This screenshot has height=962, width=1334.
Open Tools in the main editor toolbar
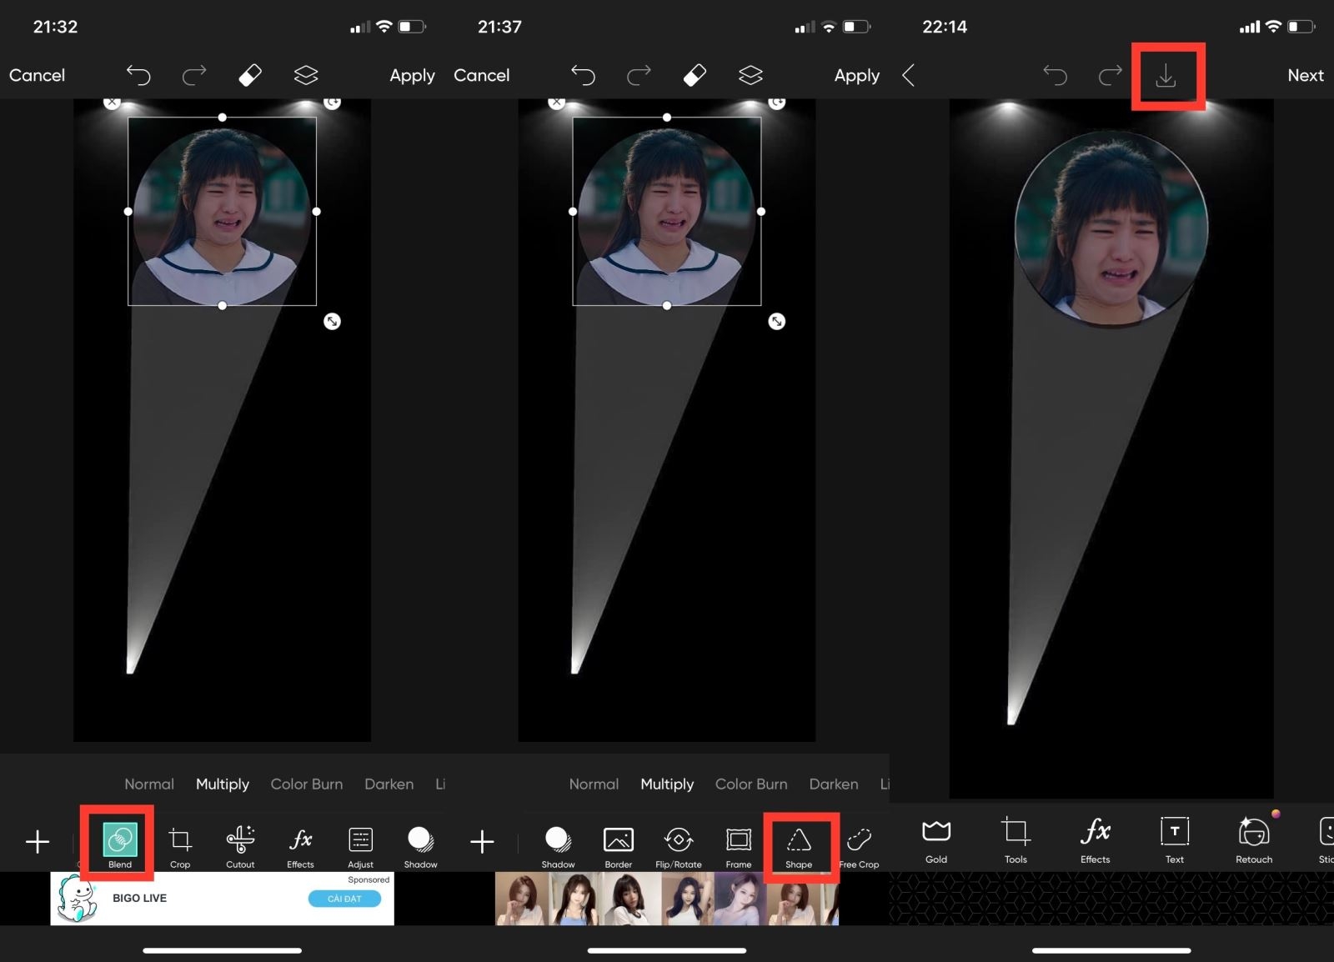tap(1016, 839)
